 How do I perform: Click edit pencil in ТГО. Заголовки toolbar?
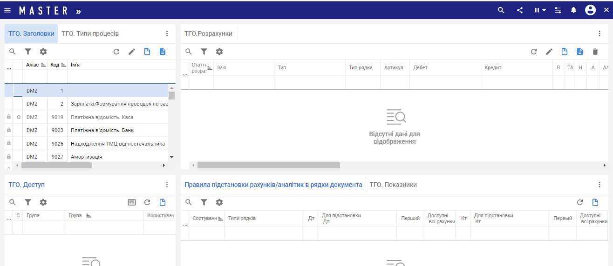click(132, 52)
